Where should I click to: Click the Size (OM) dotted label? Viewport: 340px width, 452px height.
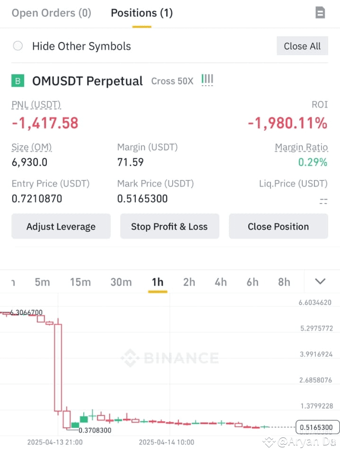pos(31,147)
